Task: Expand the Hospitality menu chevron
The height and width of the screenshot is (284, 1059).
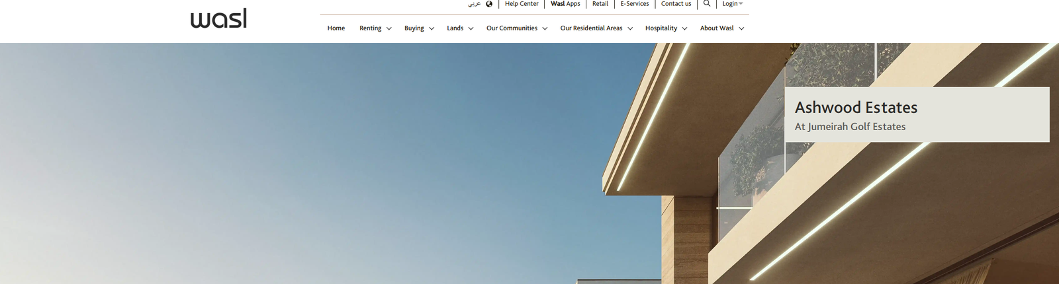Action: [684, 29]
